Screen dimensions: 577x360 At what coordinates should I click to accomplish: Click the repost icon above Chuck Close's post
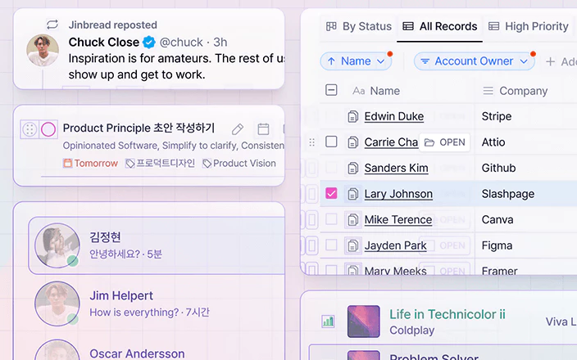52,25
